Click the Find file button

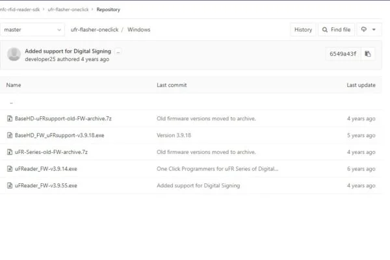[x=336, y=30]
